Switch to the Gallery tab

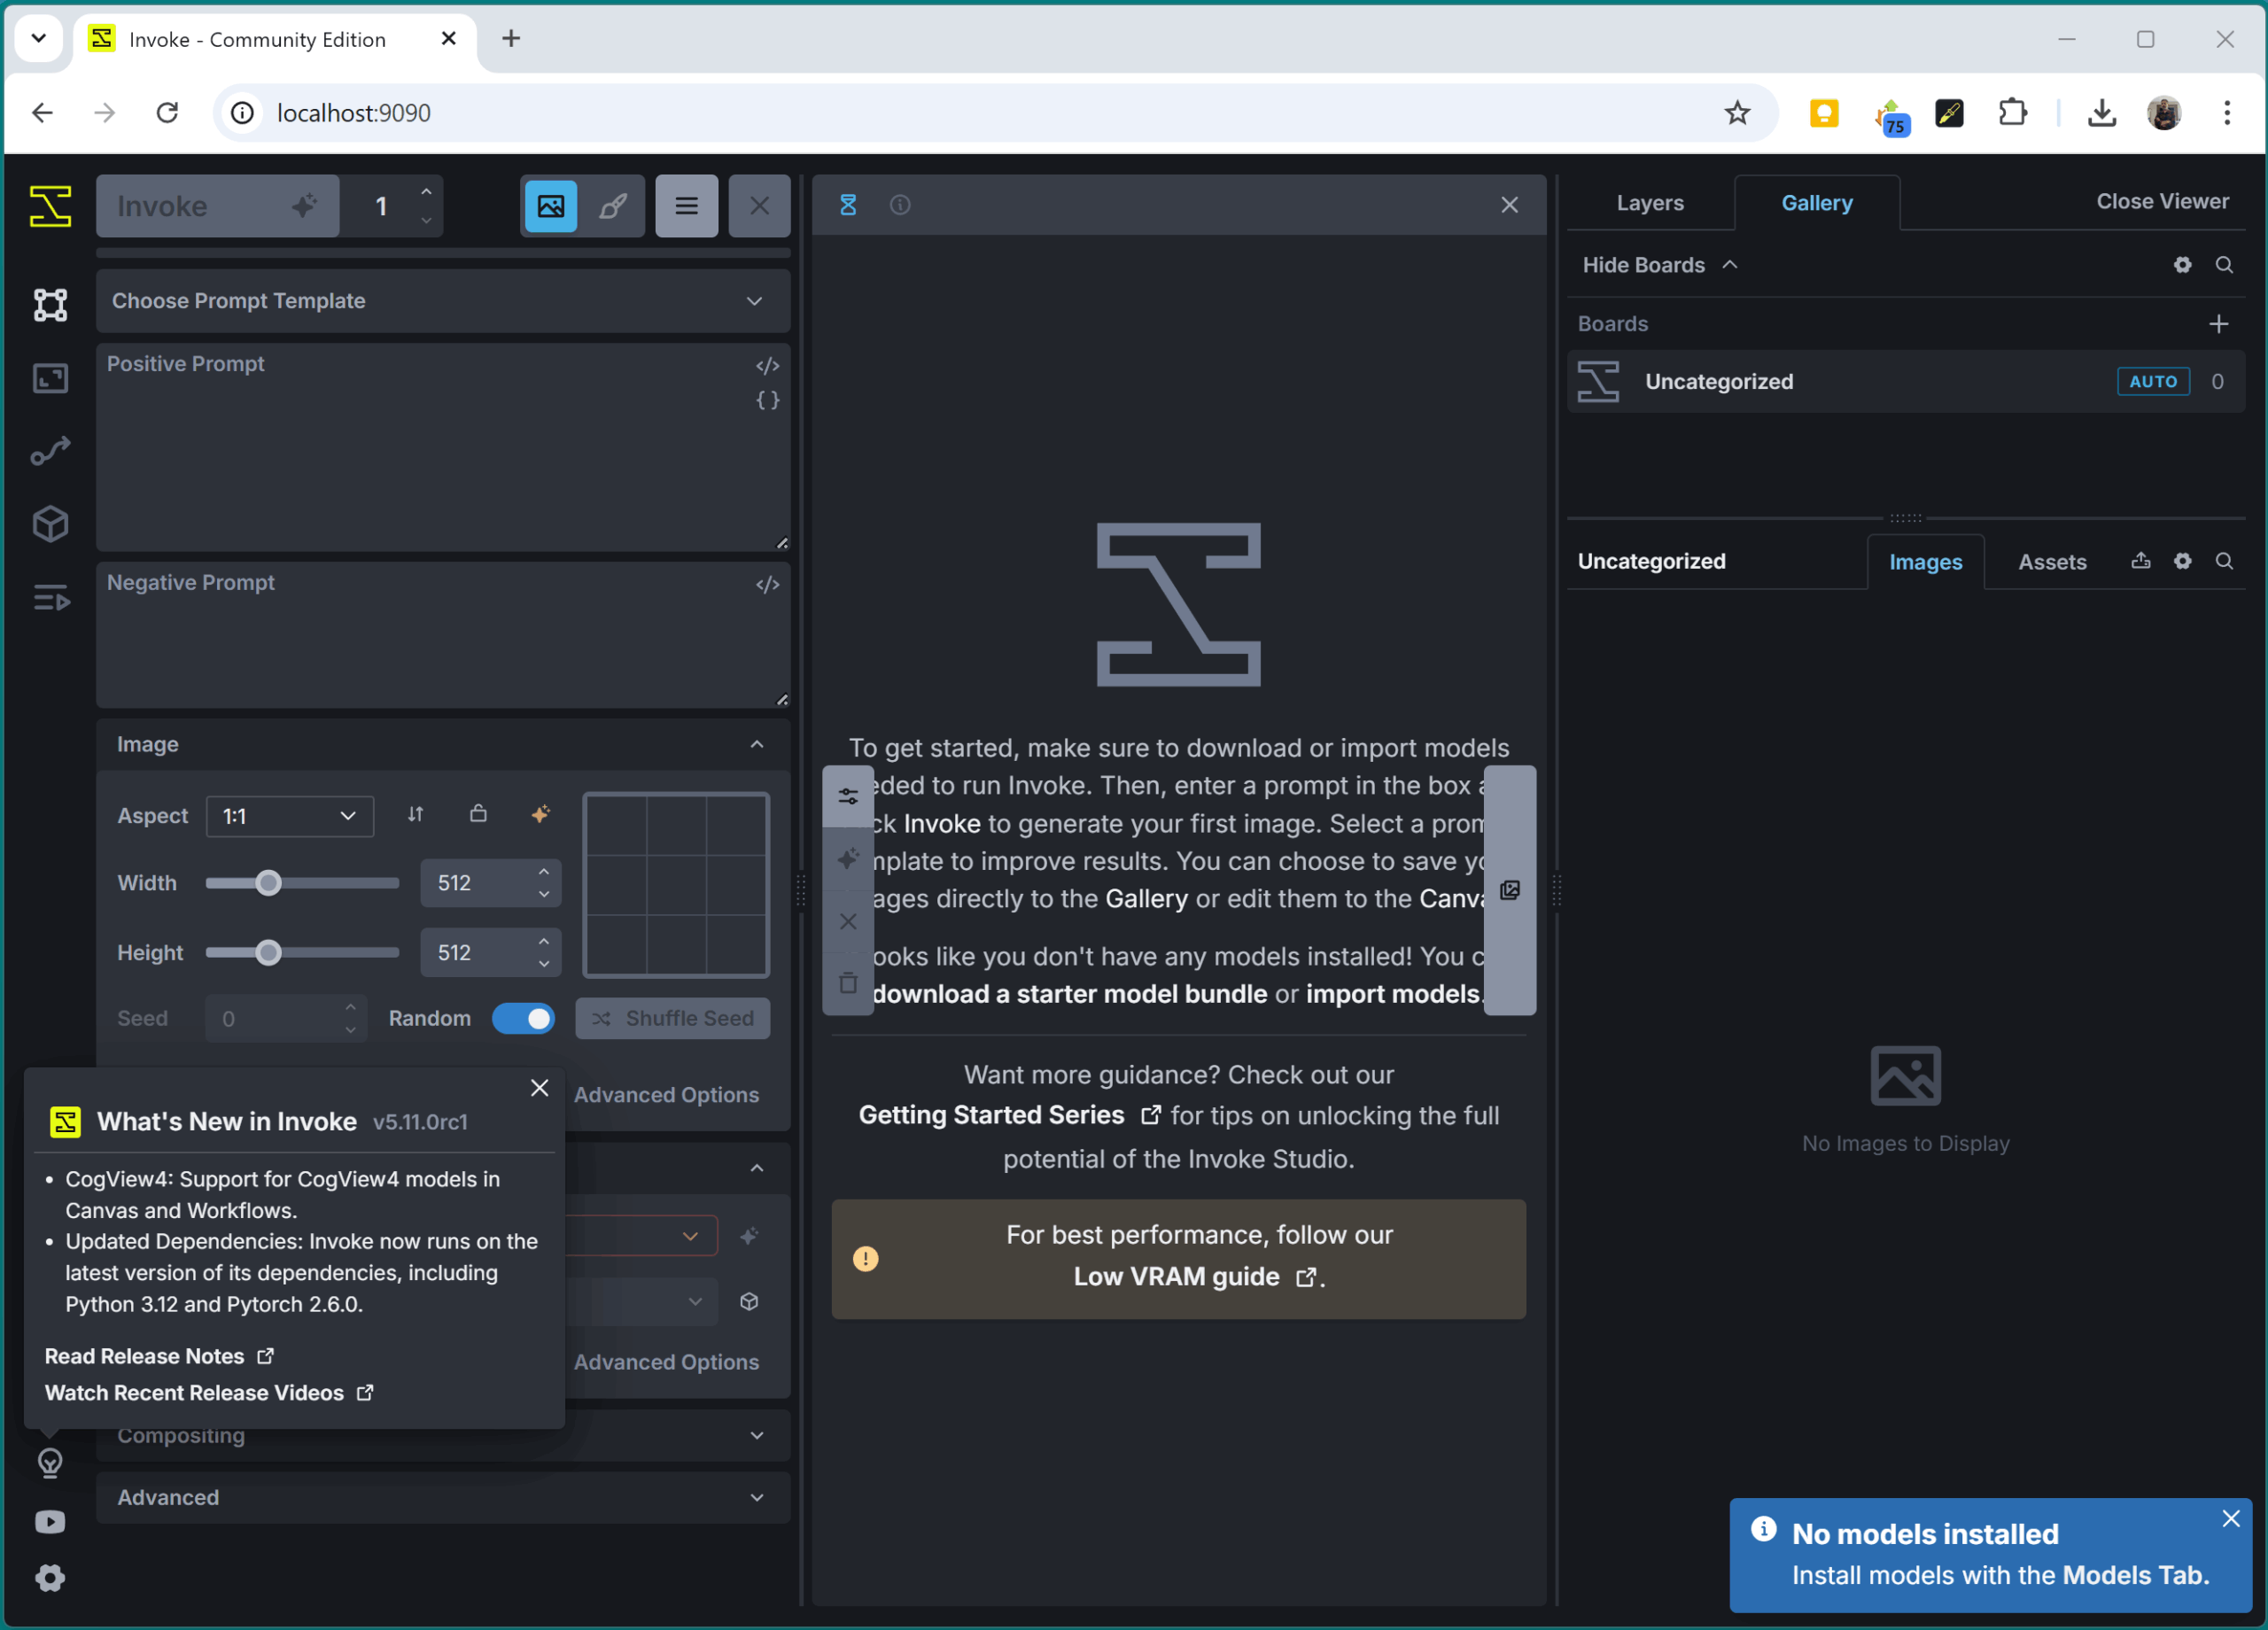pos(1816,203)
